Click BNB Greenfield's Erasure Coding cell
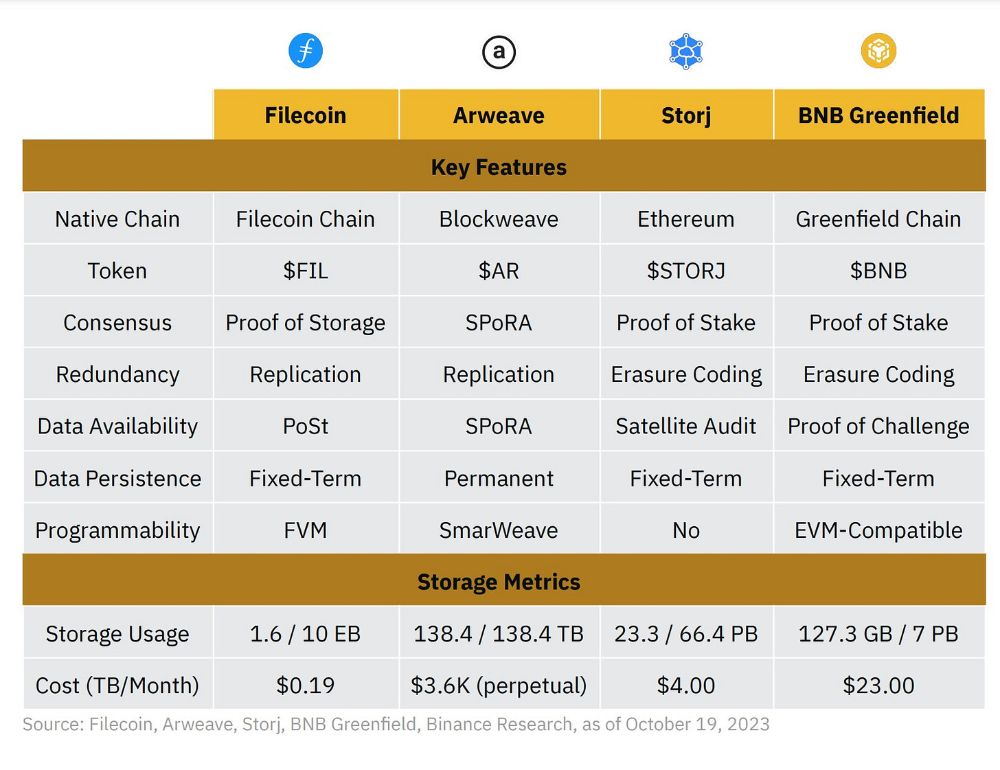 tap(879, 374)
